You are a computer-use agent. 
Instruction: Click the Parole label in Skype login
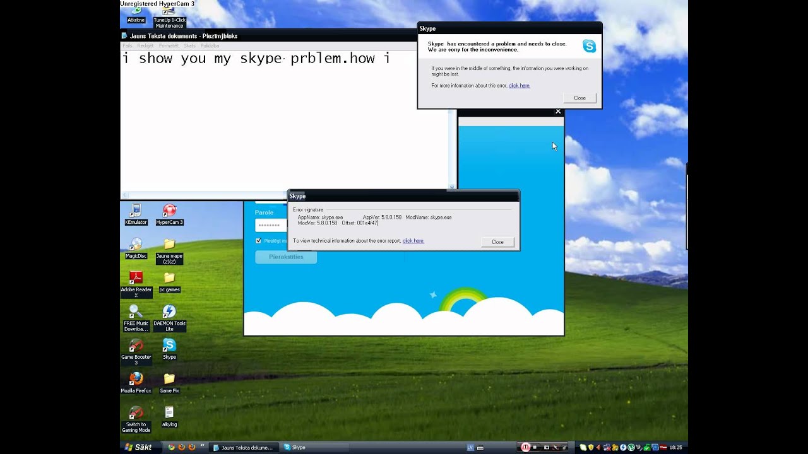[264, 212]
